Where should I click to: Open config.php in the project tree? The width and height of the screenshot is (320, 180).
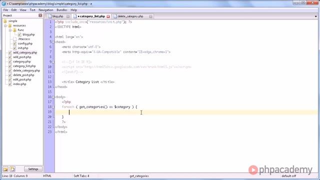(25, 43)
